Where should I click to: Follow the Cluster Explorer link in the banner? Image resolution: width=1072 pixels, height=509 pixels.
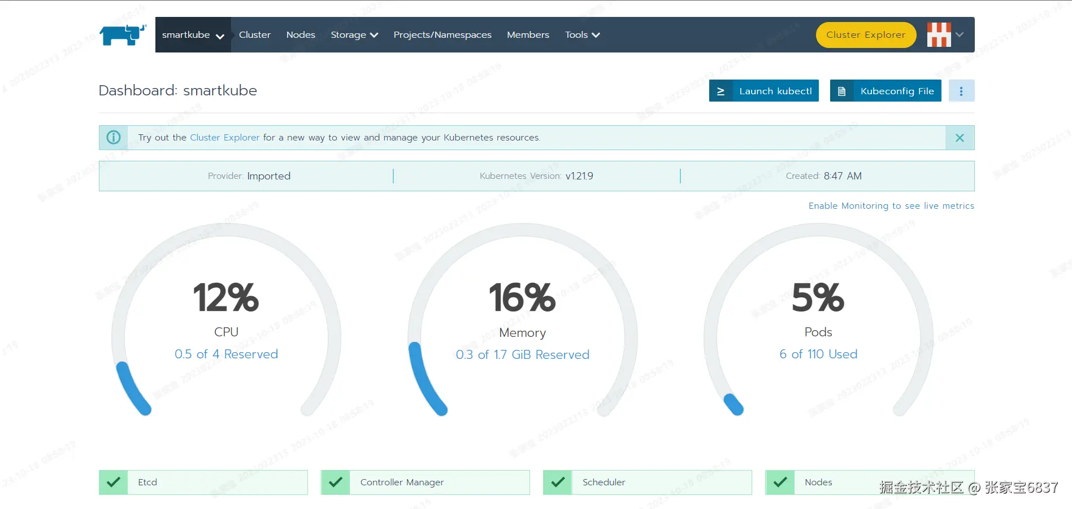[225, 138]
